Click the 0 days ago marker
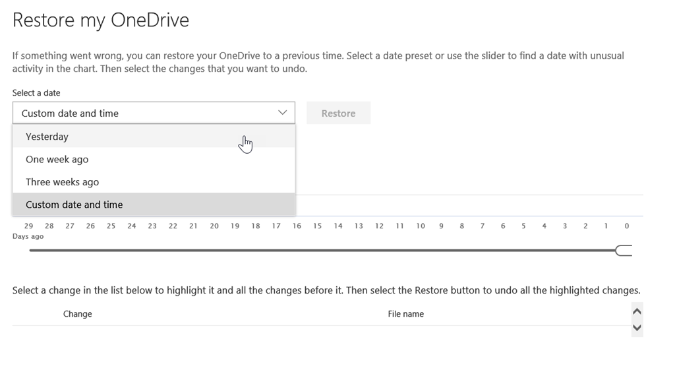The width and height of the screenshot is (675, 386). coord(627,226)
